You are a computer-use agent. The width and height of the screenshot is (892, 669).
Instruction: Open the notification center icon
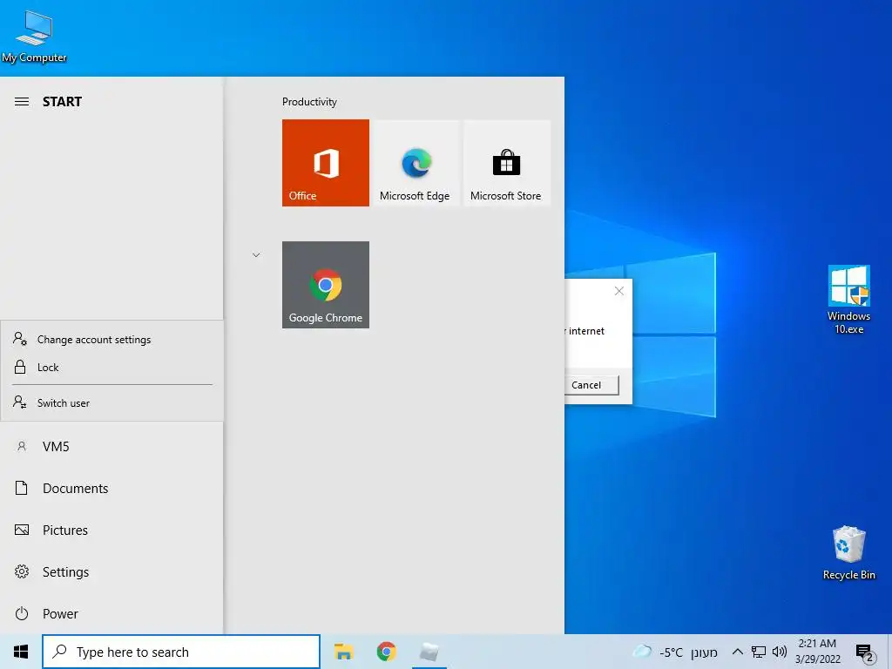864,652
